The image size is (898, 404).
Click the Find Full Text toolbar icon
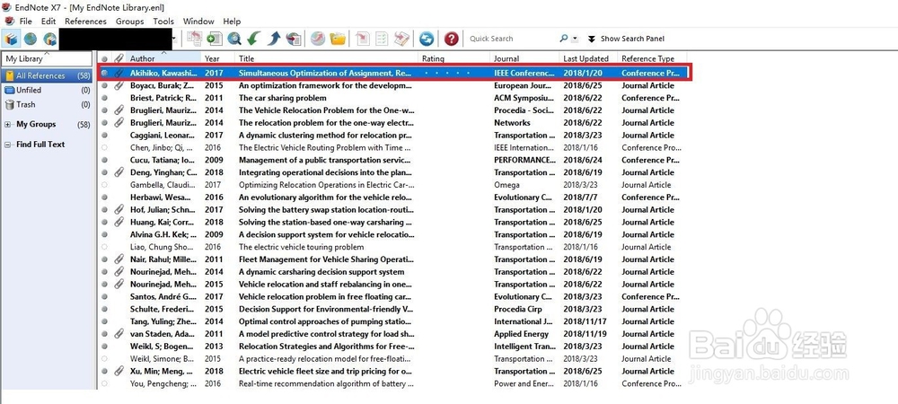[x=294, y=39]
